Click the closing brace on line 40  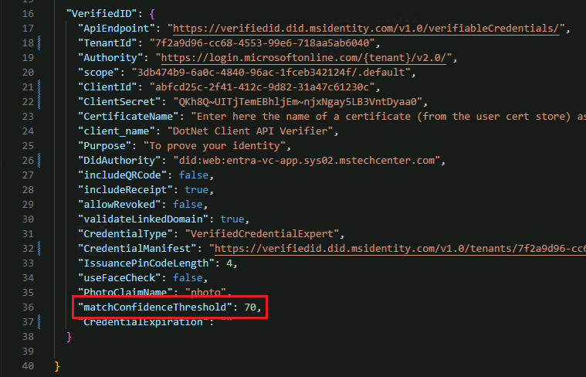coord(58,365)
